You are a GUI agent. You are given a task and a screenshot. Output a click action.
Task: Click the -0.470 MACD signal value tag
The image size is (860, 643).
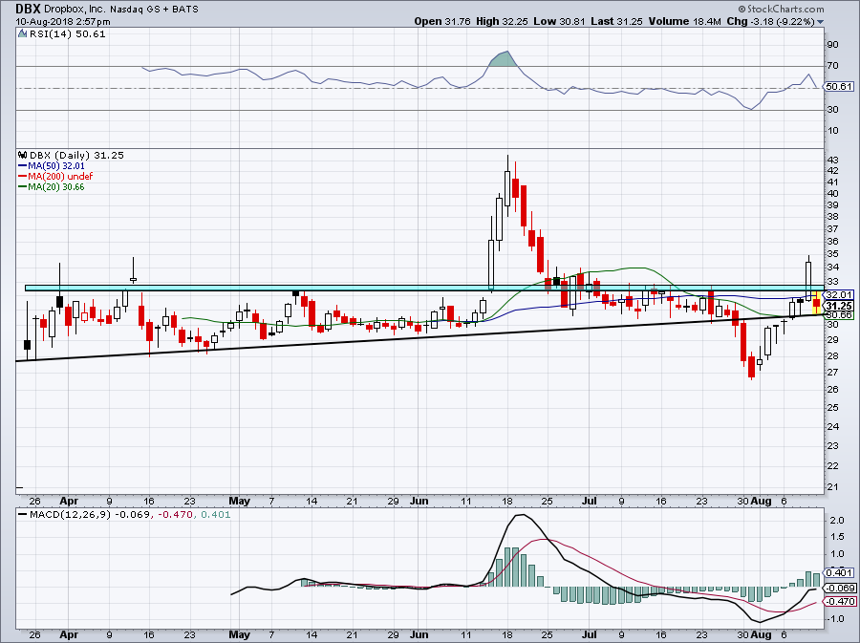[837, 602]
